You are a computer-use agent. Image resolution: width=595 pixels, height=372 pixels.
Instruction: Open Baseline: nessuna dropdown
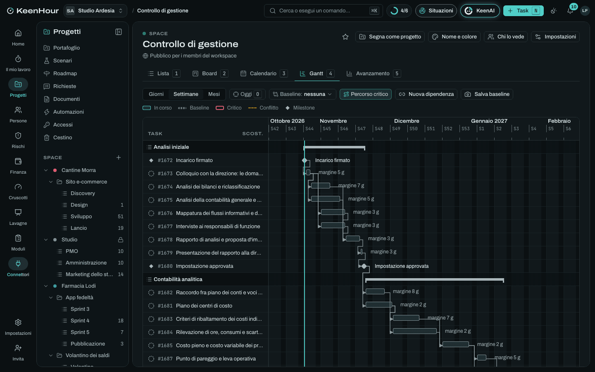point(302,94)
